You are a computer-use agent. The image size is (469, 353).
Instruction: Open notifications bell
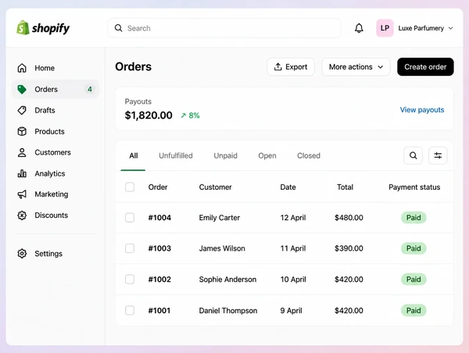click(359, 28)
